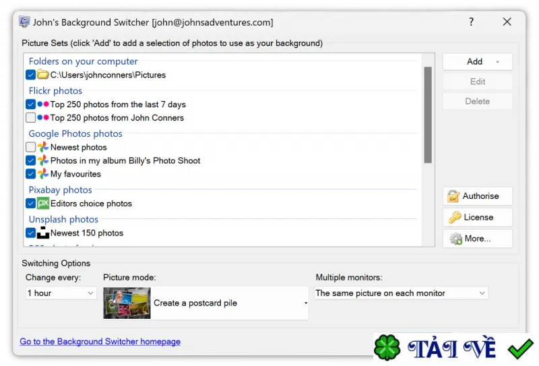539x366 pixels.
Task: Uncheck Photos in my album Billy's Photo Shoot
Action: click(x=30, y=160)
